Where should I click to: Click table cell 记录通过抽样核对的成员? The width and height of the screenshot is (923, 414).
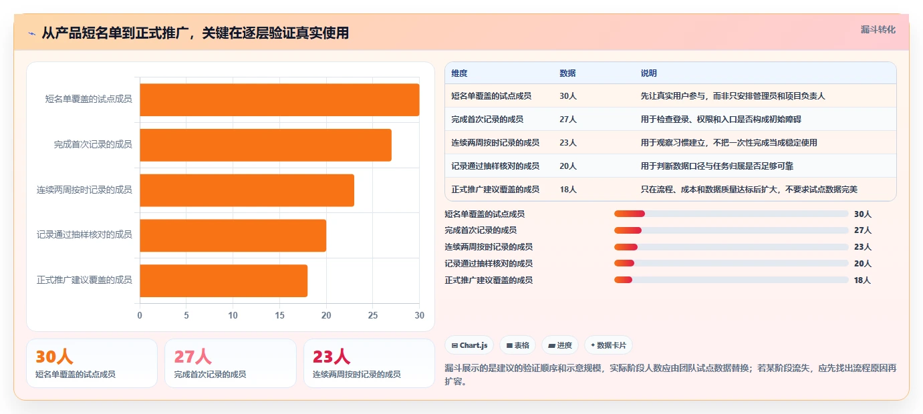click(x=495, y=166)
